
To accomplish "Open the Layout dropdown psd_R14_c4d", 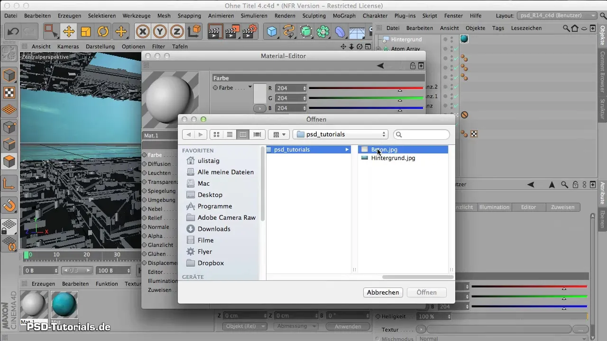I will [x=557, y=16].
